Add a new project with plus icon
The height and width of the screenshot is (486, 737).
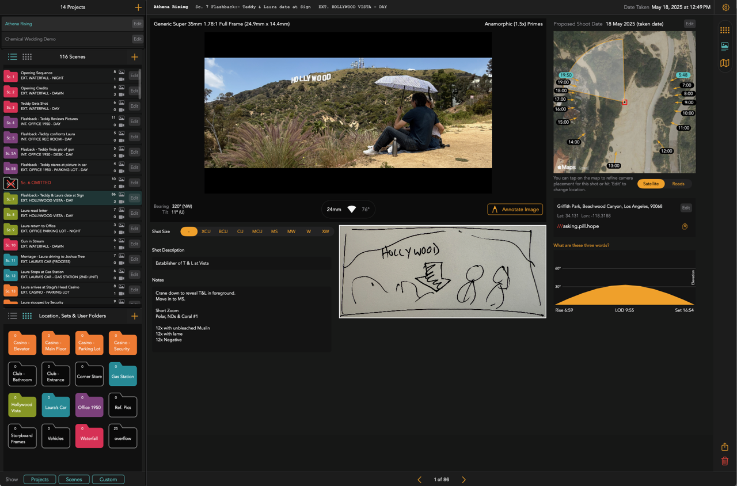138,7
